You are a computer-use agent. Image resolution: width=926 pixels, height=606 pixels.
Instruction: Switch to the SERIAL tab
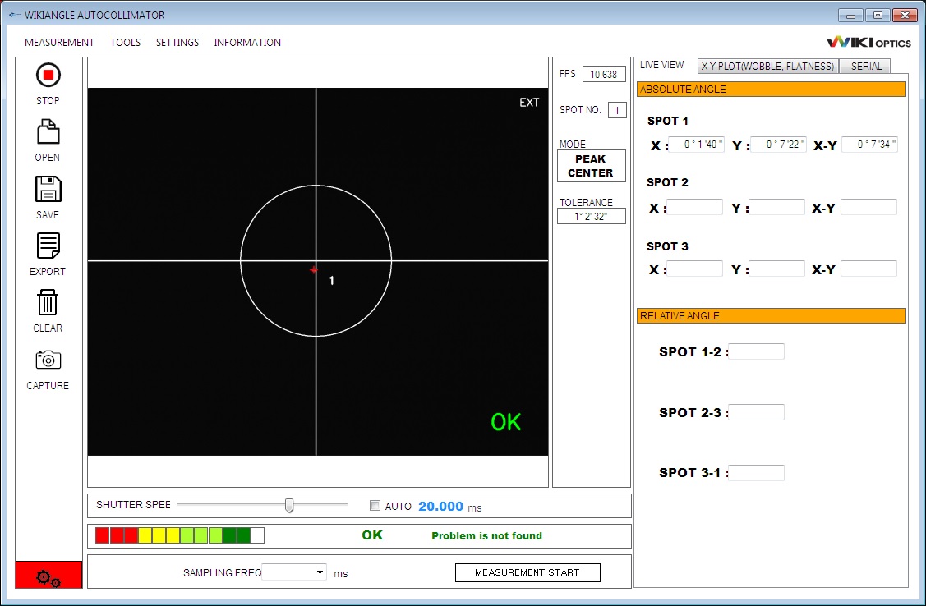pos(866,67)
